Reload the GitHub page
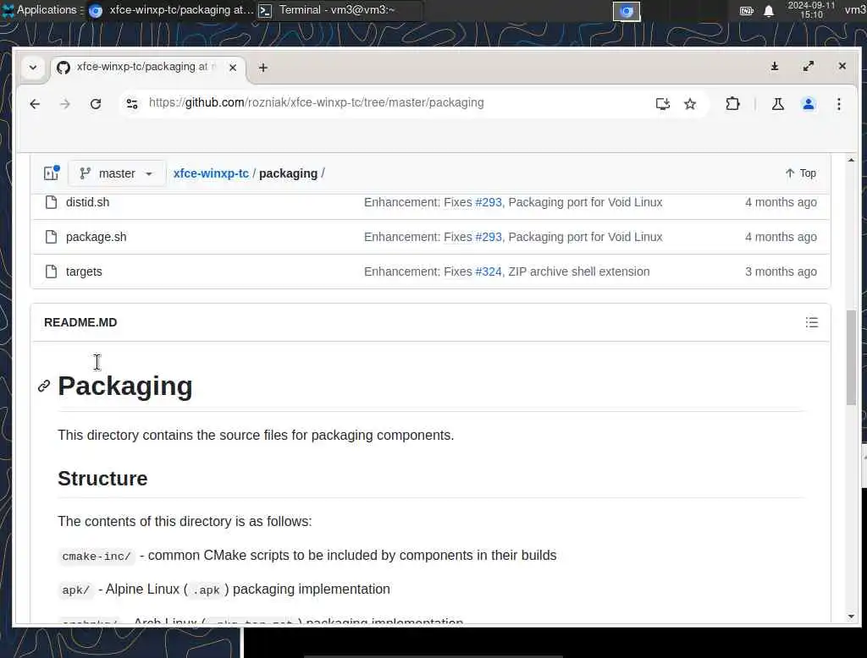The image size is (867, 658). (96, 104)
